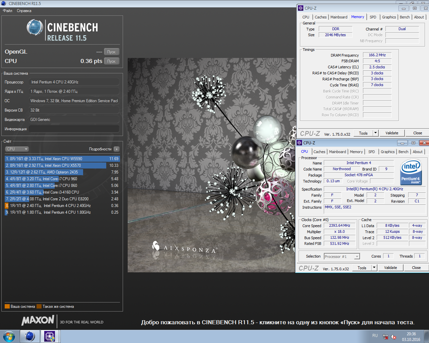Click the Intel Pentium 4 logo in CPU-Z
The width and height of the screenshot is (429, 343).
tap(411, 172)
